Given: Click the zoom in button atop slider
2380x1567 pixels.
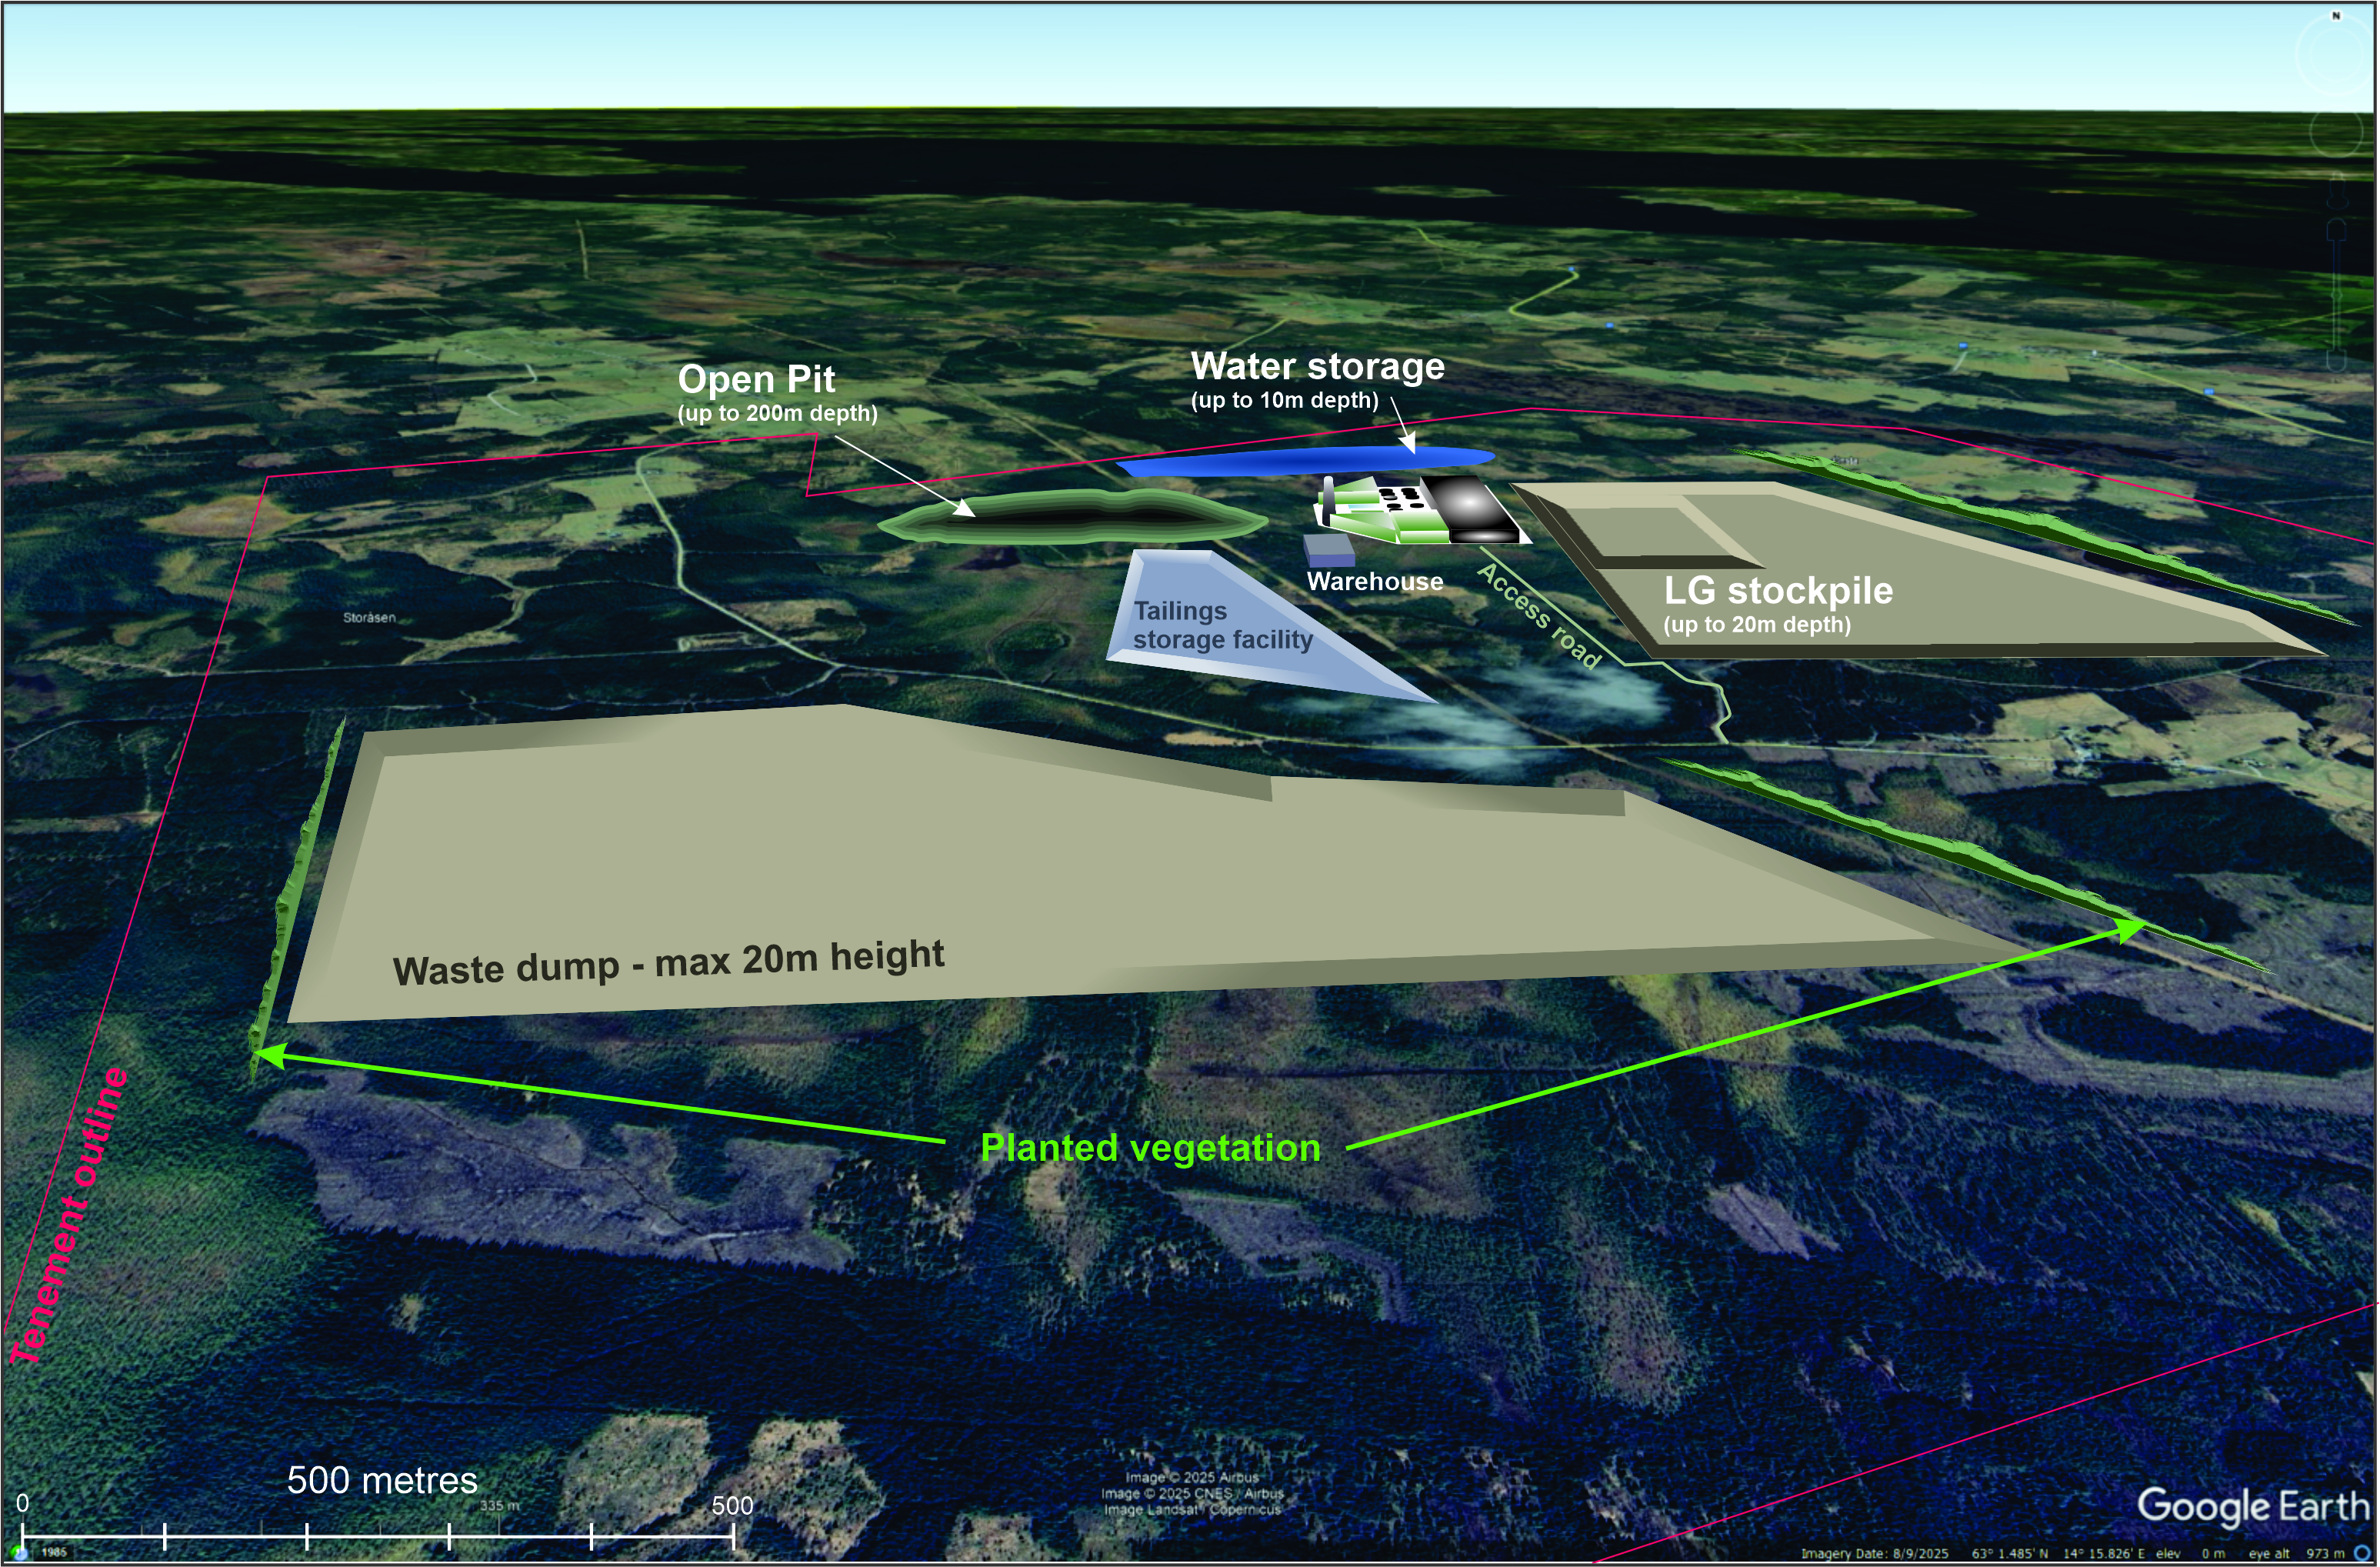Looking at the screenshot, I should click(x=2336, y=229).
